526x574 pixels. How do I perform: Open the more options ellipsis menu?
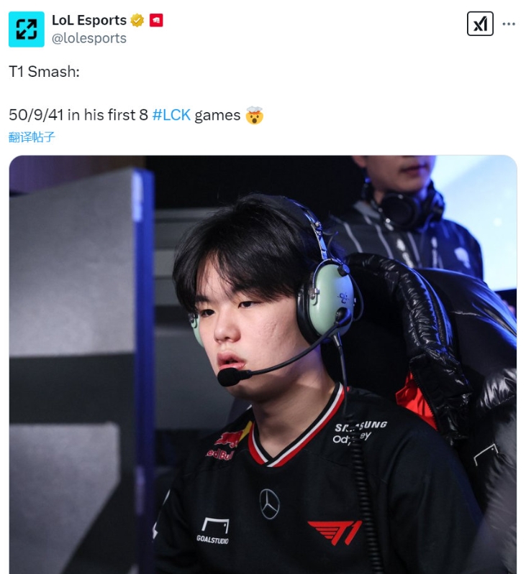click(509, 24)
